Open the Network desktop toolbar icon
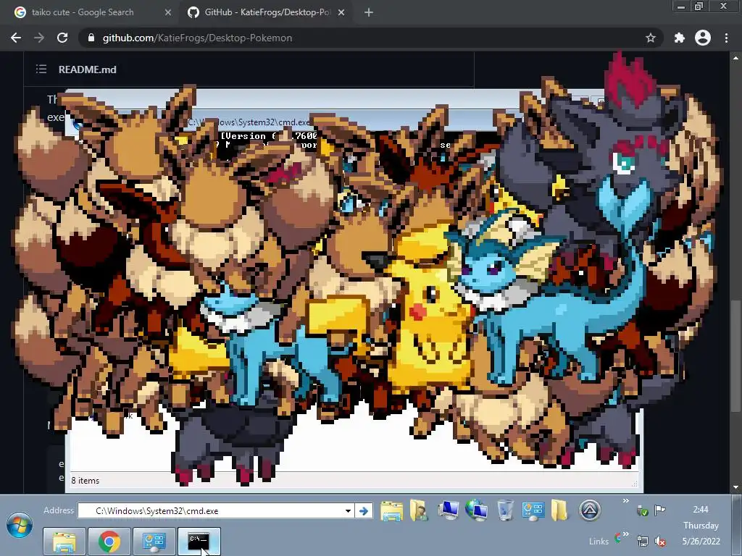 tap(477, 510)
